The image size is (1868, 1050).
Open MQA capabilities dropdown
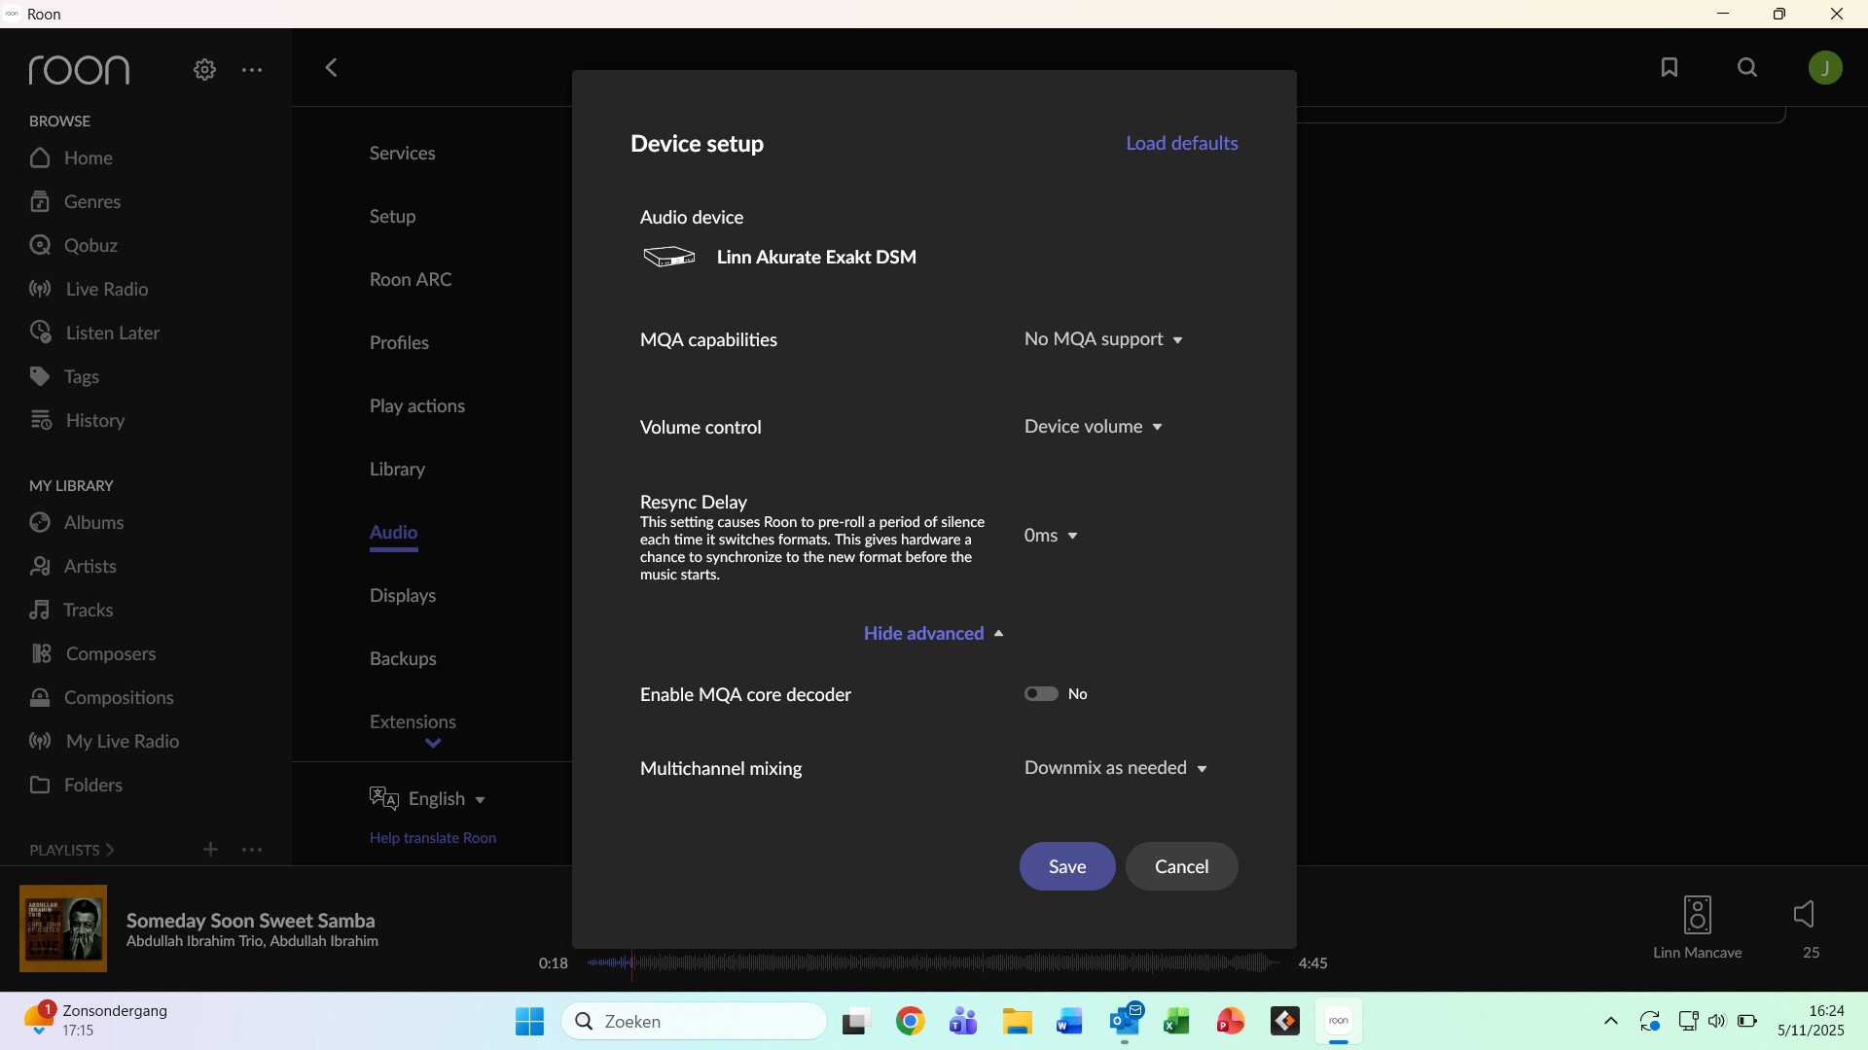tap(1103, 339)
